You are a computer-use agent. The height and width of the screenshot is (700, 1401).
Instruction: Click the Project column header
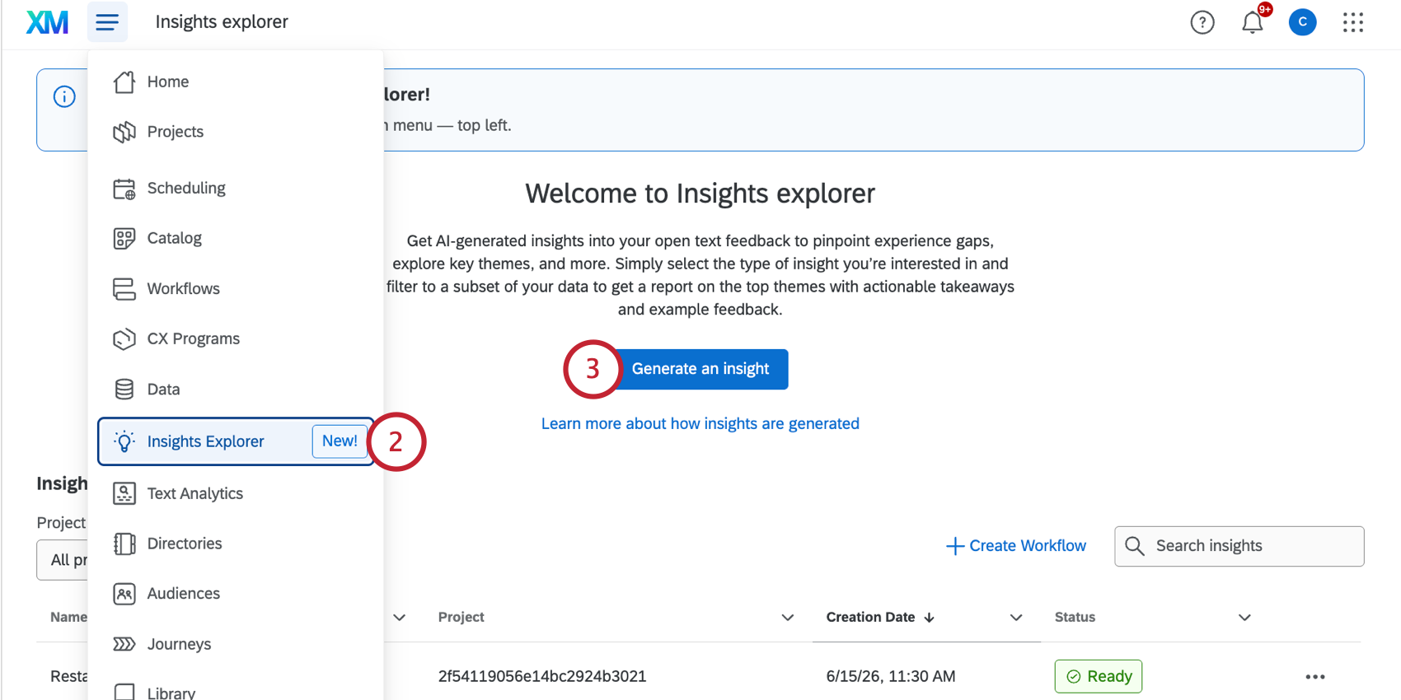pyautogui.click(x=462, y=618)
